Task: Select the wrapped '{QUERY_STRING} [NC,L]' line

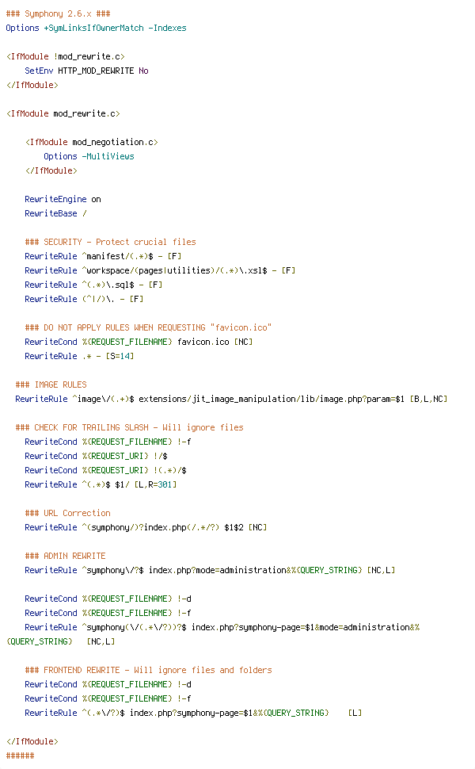Action: click(x=61, y=641)
